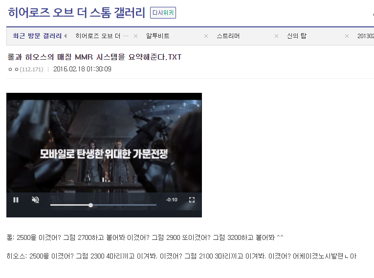Click the 최근 방문 갤러리 label

[37, 36]
